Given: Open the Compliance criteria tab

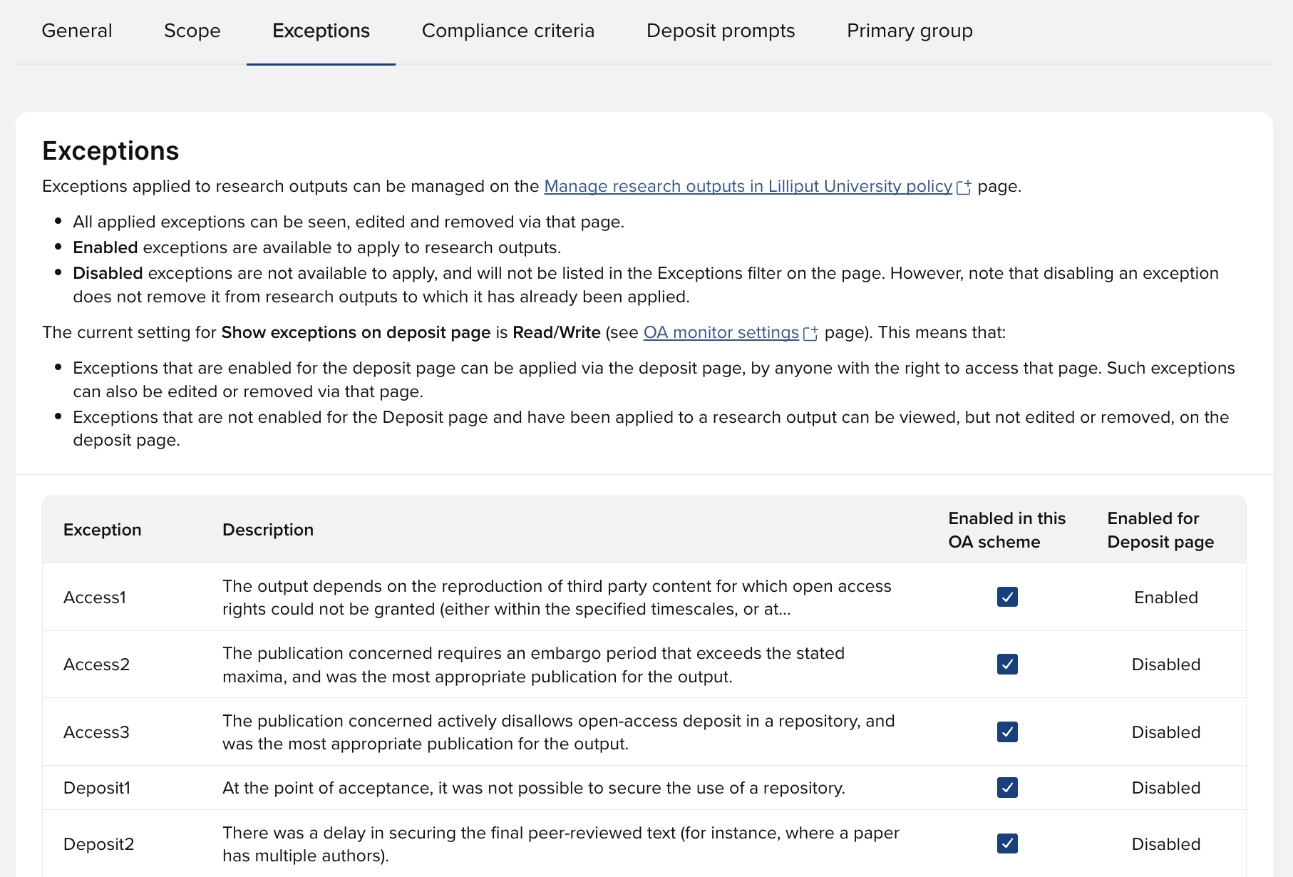Looking at the screenshot, I should 508,31.
